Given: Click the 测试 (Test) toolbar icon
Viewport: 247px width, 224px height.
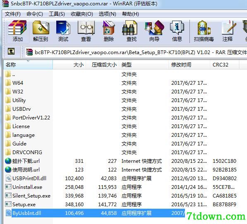Looking at the screenshot, I should [x=63, y=28].
